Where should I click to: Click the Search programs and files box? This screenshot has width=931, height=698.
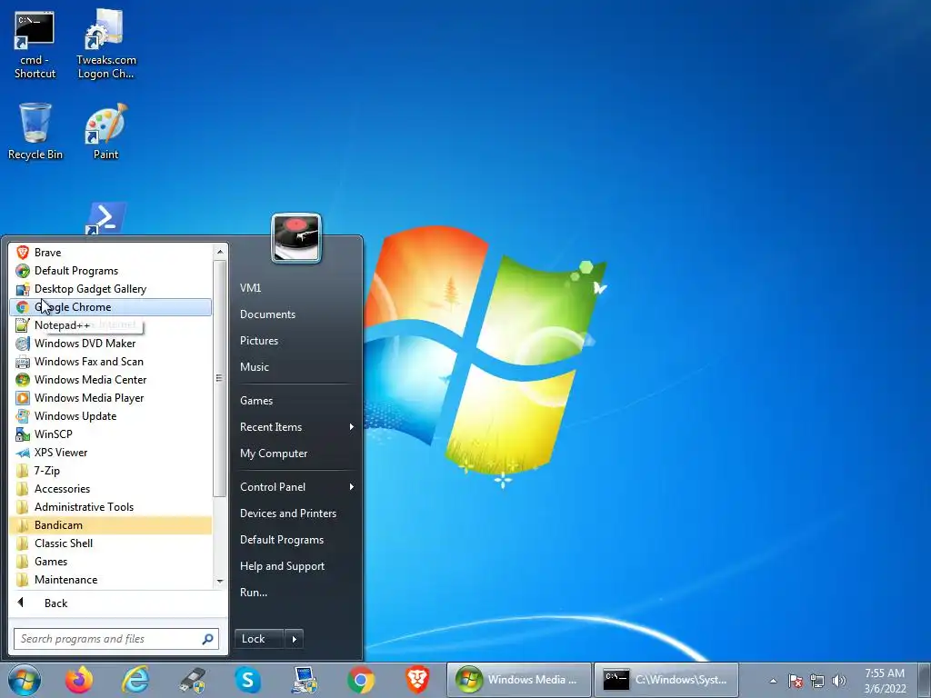[x=116, y=639]
